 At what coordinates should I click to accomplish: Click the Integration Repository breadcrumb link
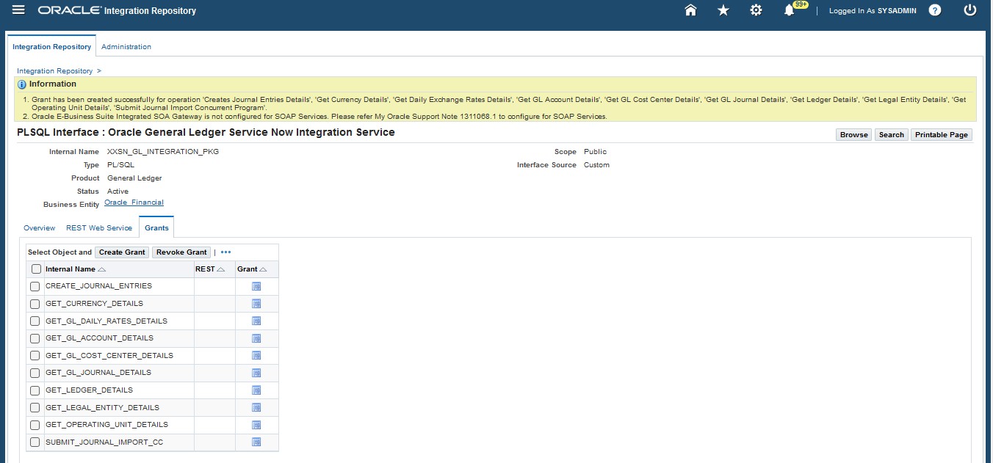55,71
